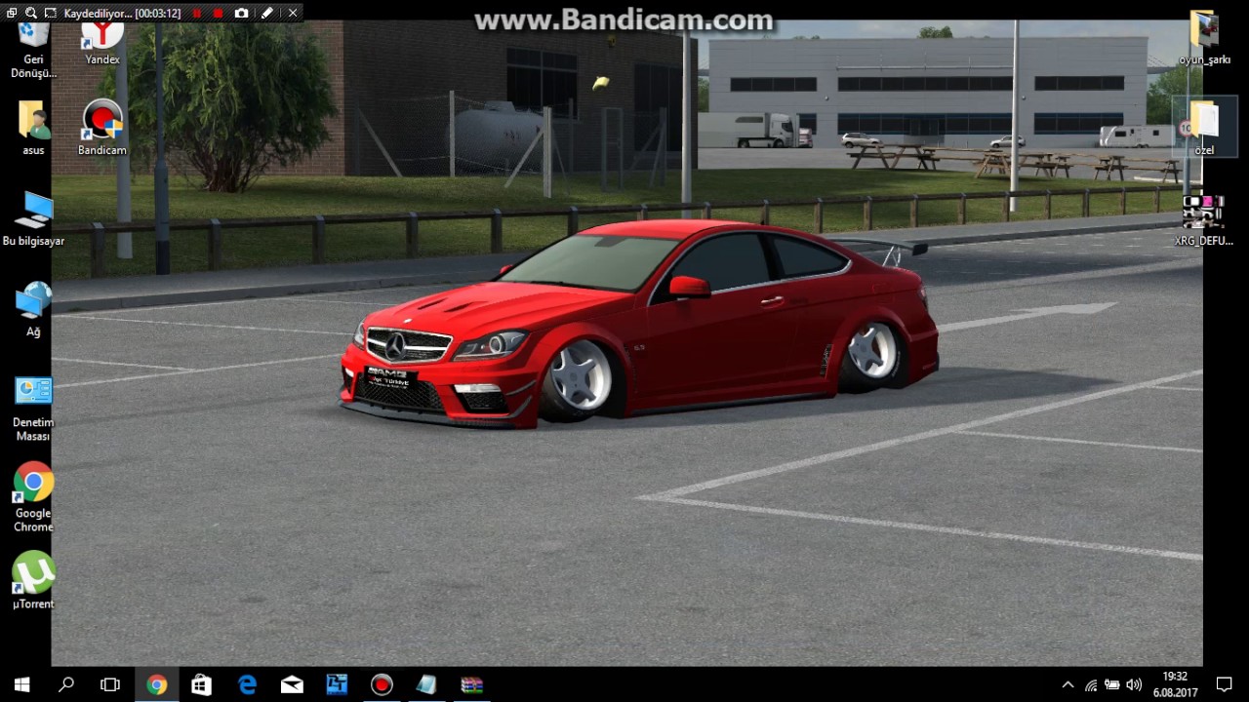Open taskbar search magnifier
1249x702 pixels.
click(x=66, y=684)
